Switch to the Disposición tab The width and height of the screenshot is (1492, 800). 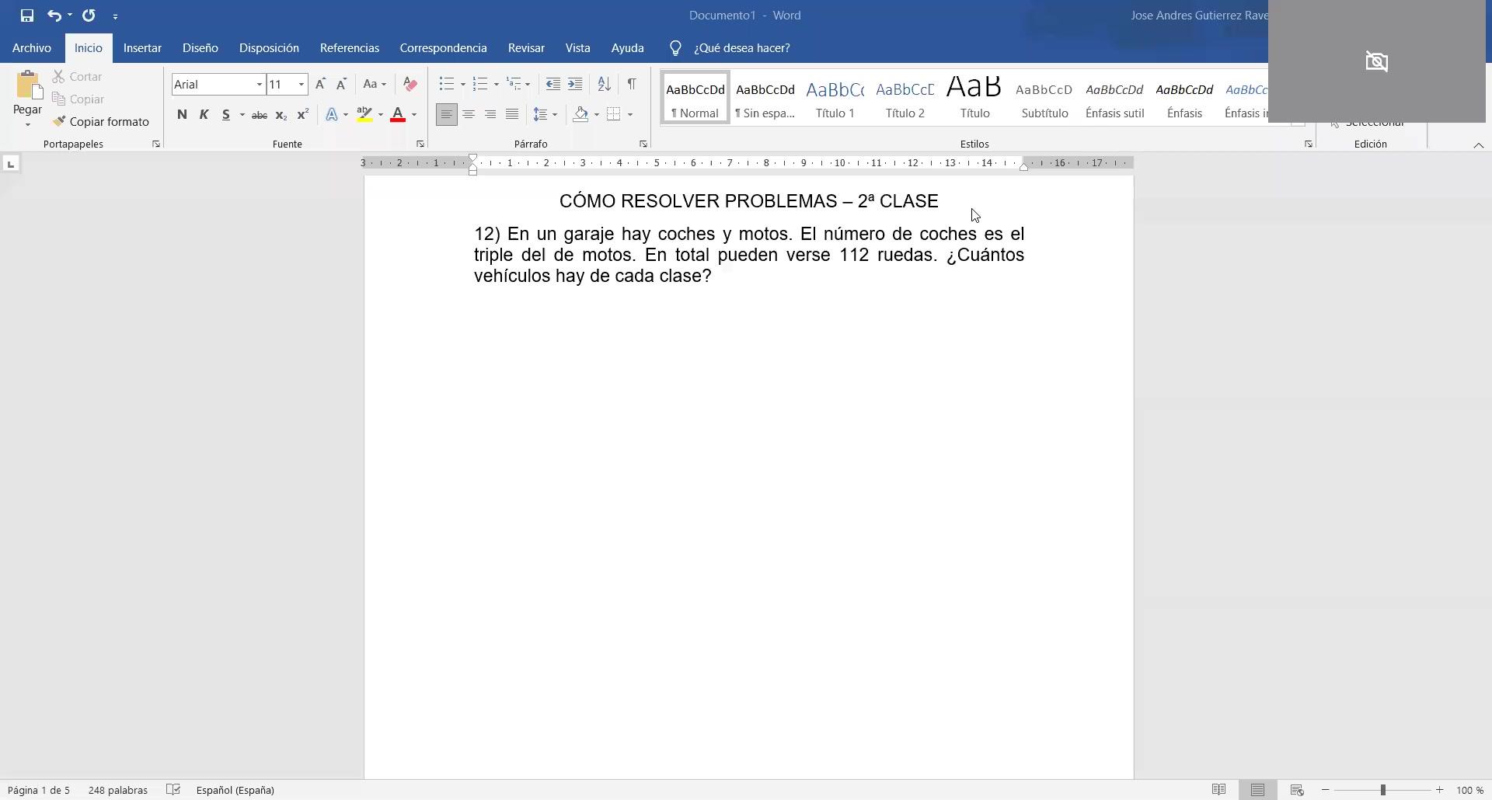[x=269, y=48]
